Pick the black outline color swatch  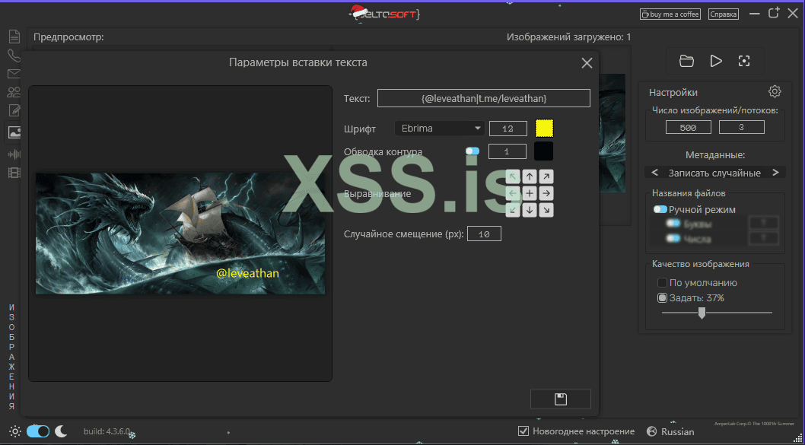click(544, 151)
